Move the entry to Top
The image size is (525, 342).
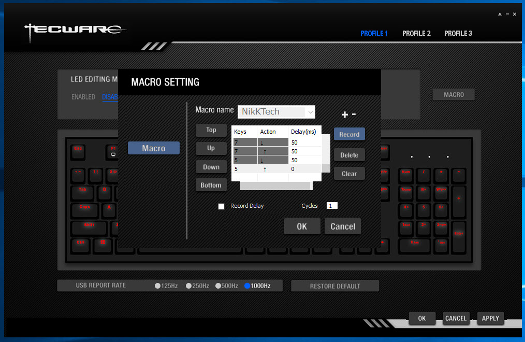[211, 130]
